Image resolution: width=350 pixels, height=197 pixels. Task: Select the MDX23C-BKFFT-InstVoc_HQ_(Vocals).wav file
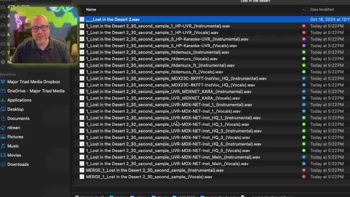170,85
